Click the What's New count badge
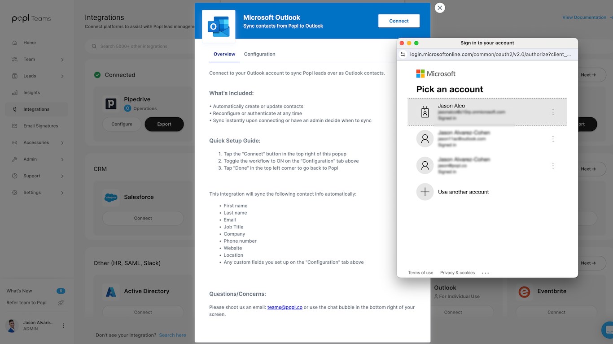This screenshot has width=613, height=344. pyautogui.click(x=61, y=291)
